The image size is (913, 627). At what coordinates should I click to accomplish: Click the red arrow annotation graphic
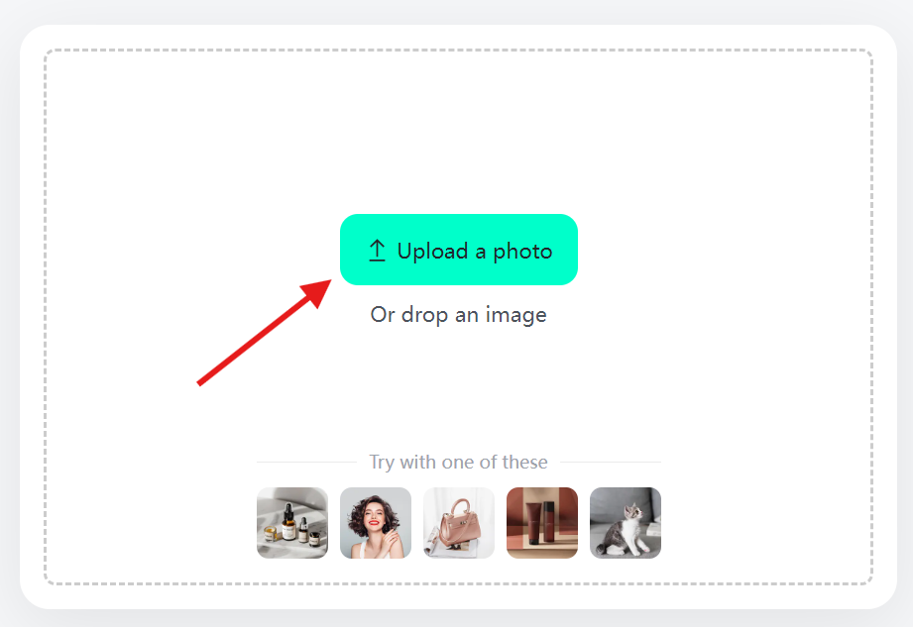[265, 332]
